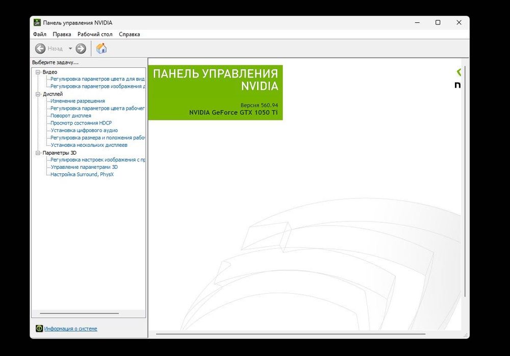Image resolution: width=510 pixels, height=356 pixels.
Task: Open the Правка menu
Action: 62,34
